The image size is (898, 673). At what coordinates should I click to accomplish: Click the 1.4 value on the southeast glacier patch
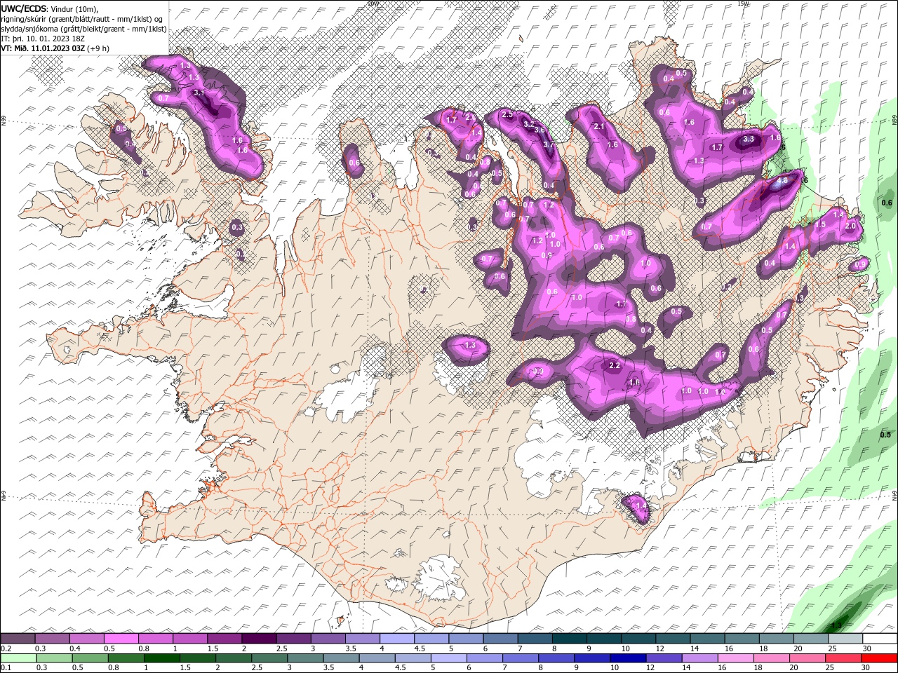click(640, 505)
